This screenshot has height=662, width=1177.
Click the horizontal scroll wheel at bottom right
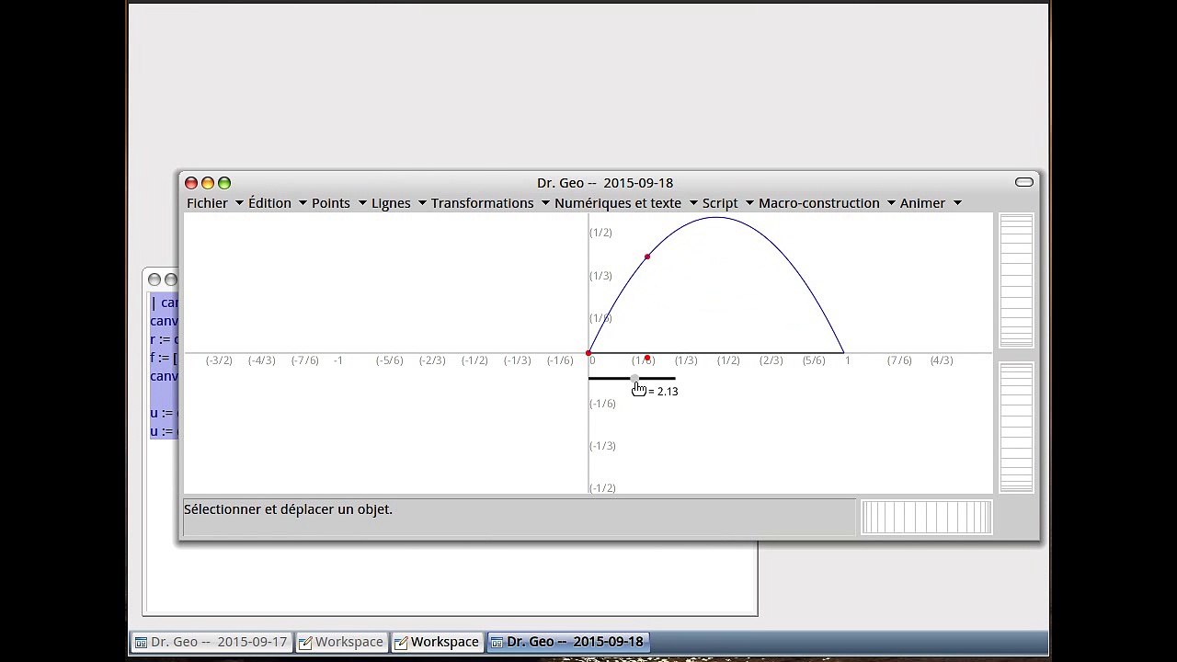(x=926, y=518)
